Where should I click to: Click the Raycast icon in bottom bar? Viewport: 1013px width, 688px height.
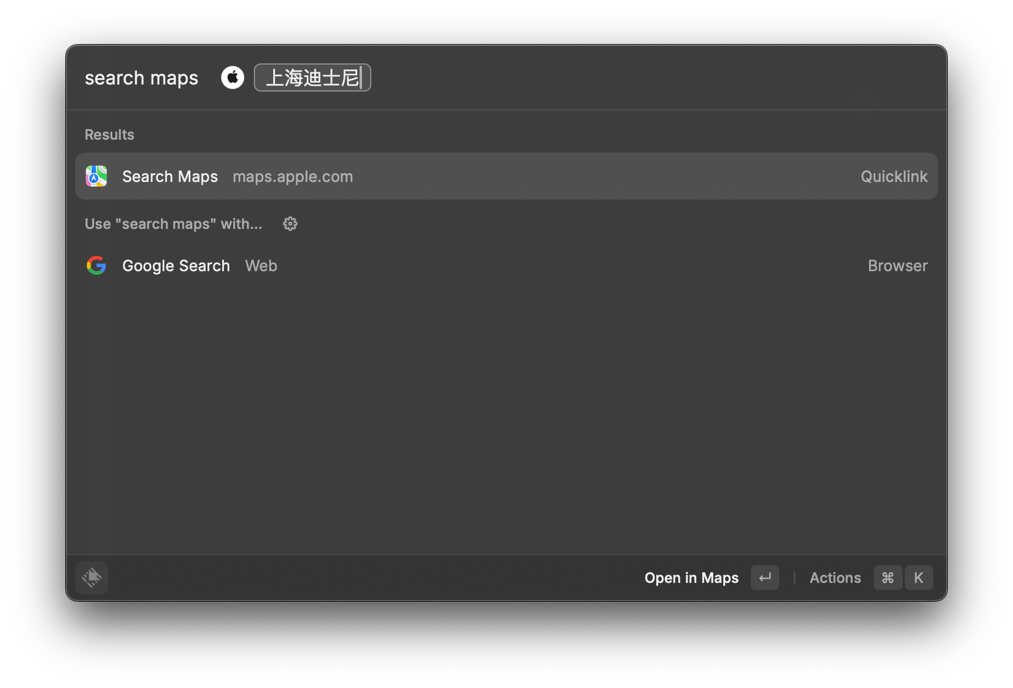[x=92, y=578]
